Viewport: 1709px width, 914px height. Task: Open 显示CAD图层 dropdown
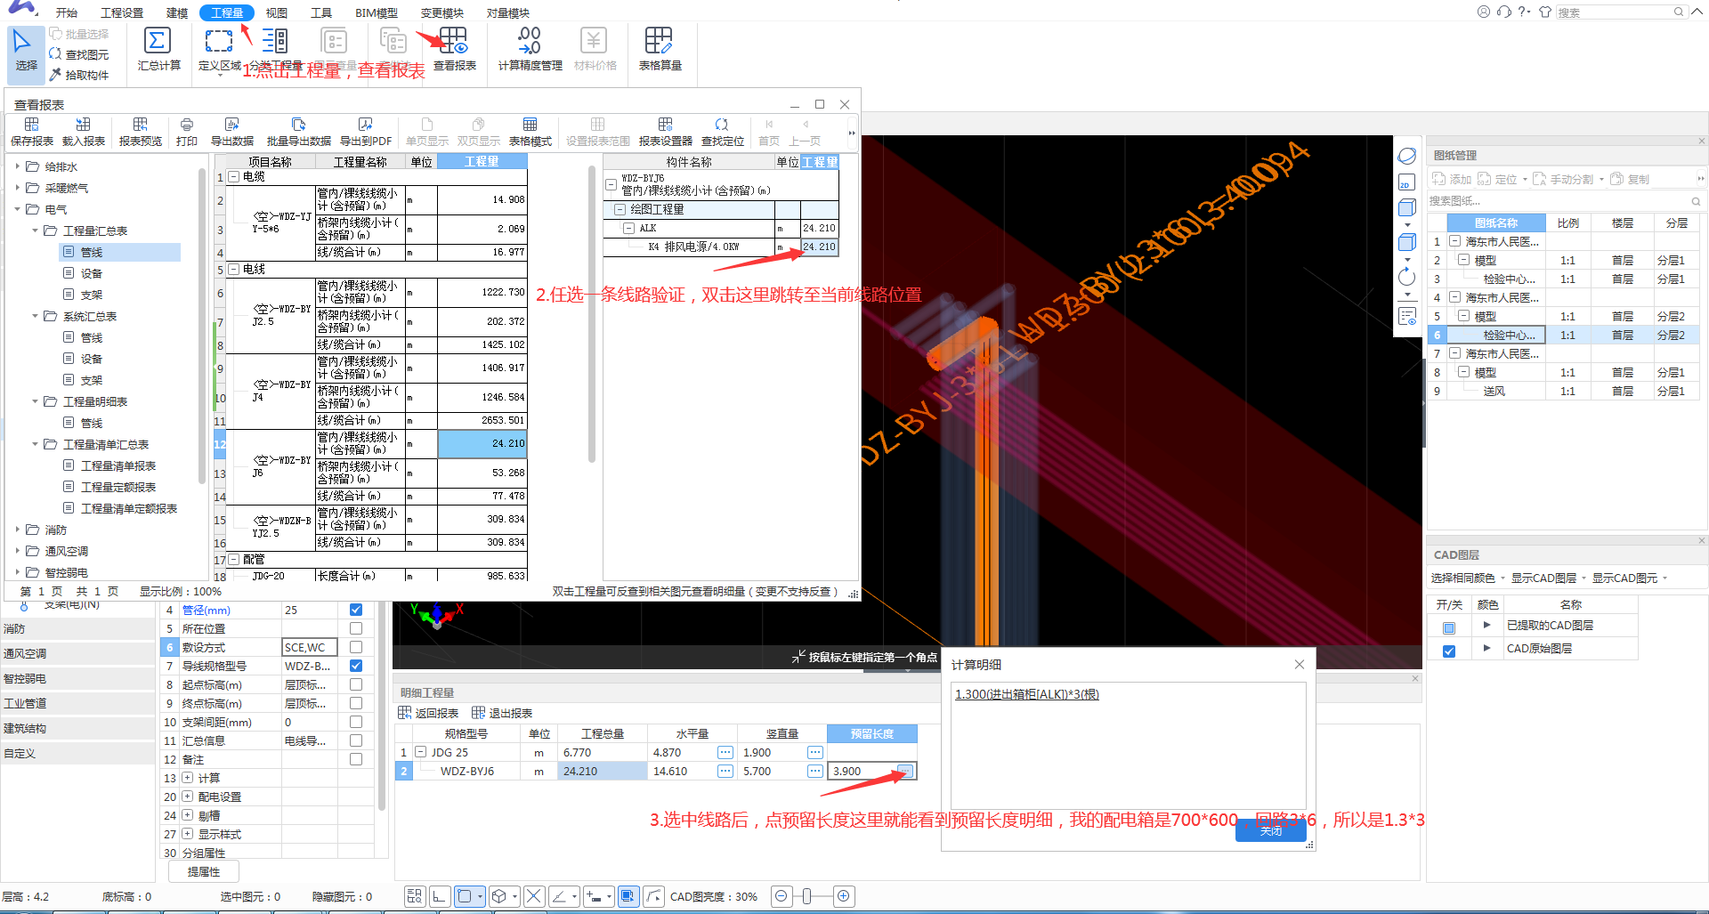1583,578
